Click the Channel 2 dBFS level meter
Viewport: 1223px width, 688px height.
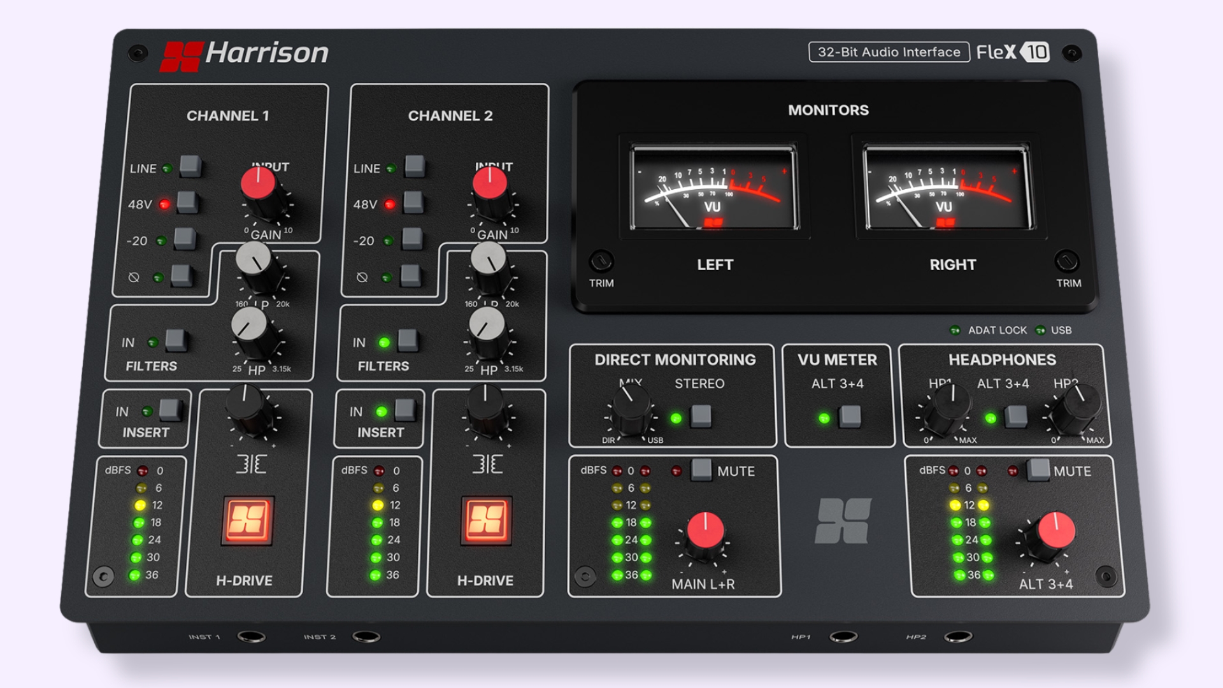click(375, 526)
